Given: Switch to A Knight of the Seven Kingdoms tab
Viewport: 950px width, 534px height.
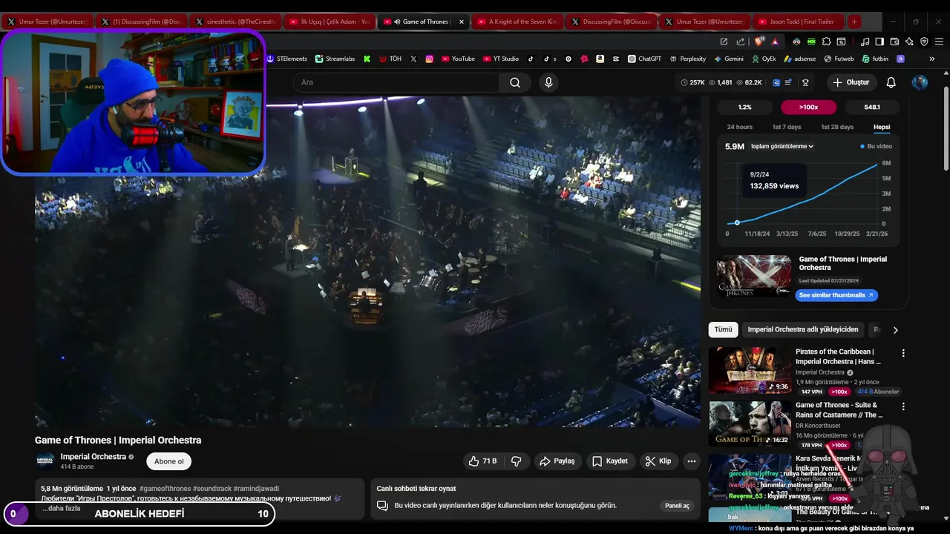Looking at the screenshot, I should (x=517, y=22).
